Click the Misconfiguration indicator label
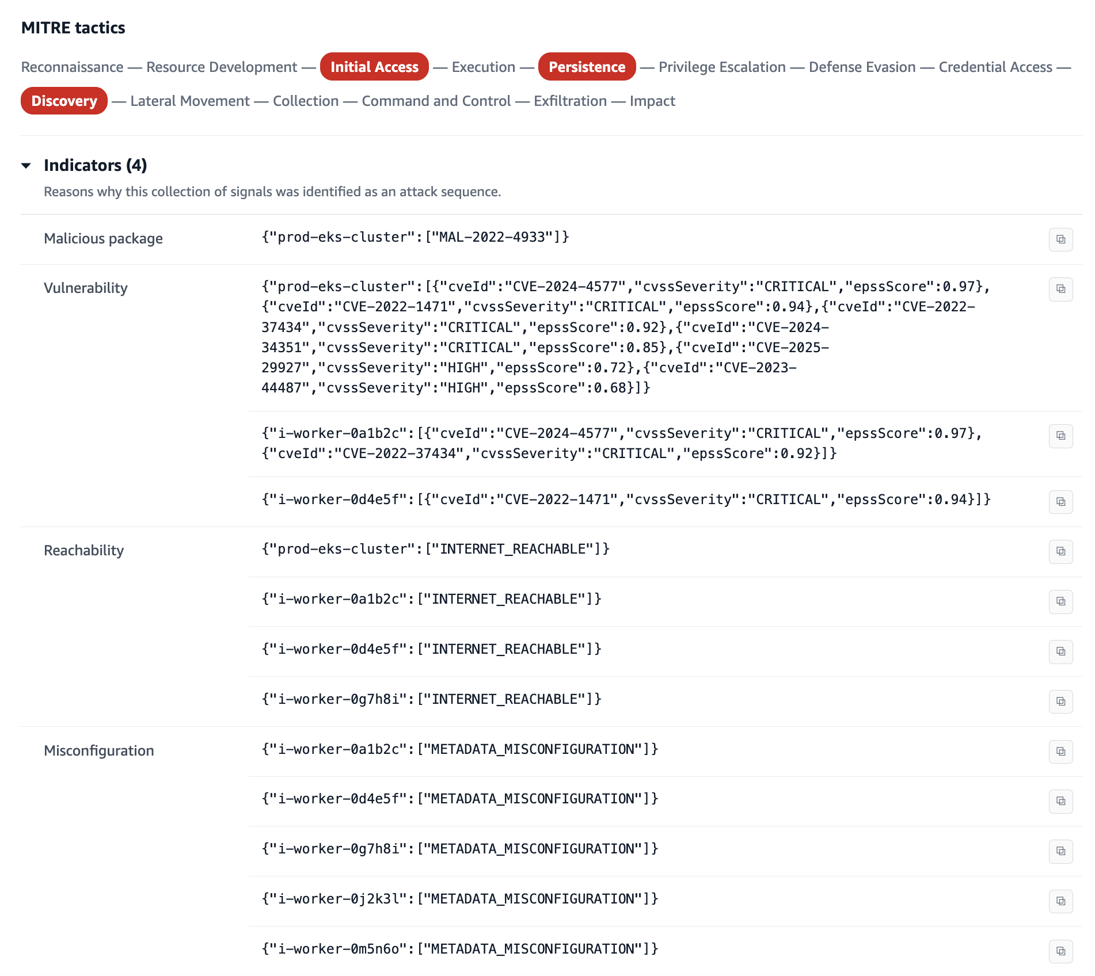Image resolution: width=1095 pixels, height=976 pixels. (99, 750)
